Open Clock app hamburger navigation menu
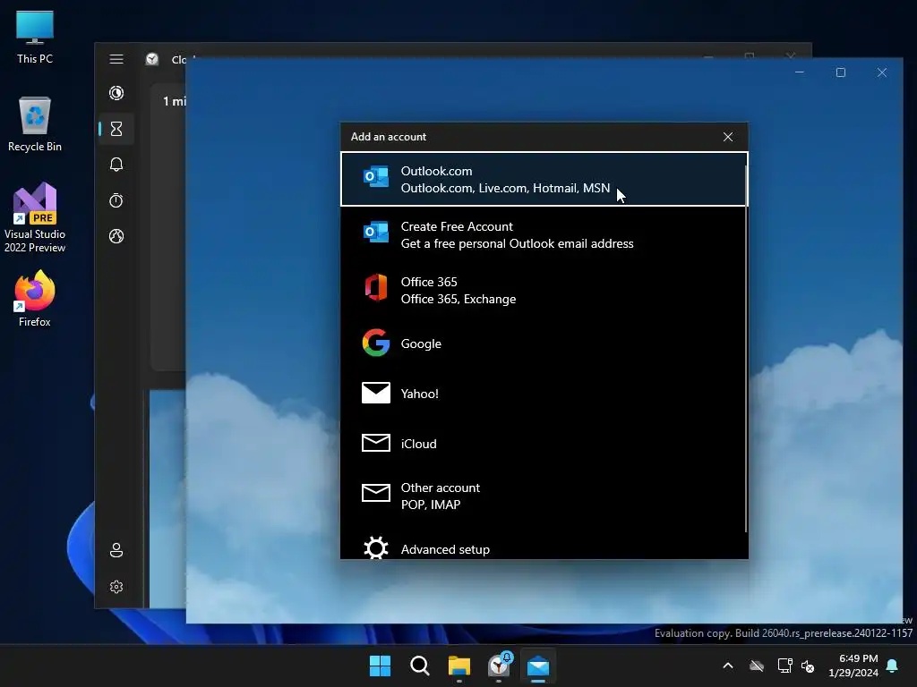 116,59
